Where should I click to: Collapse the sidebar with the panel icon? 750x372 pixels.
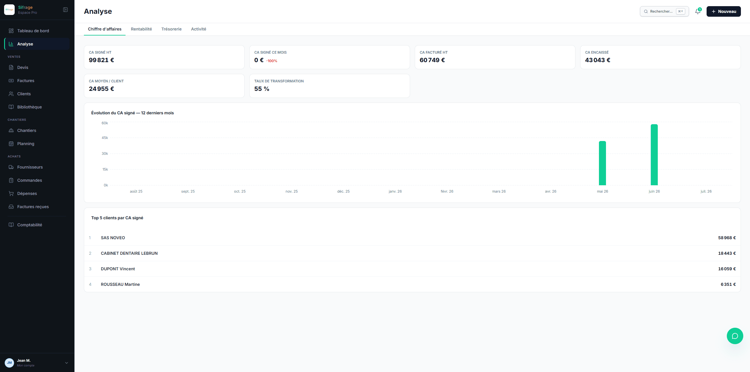click(65, 10)
